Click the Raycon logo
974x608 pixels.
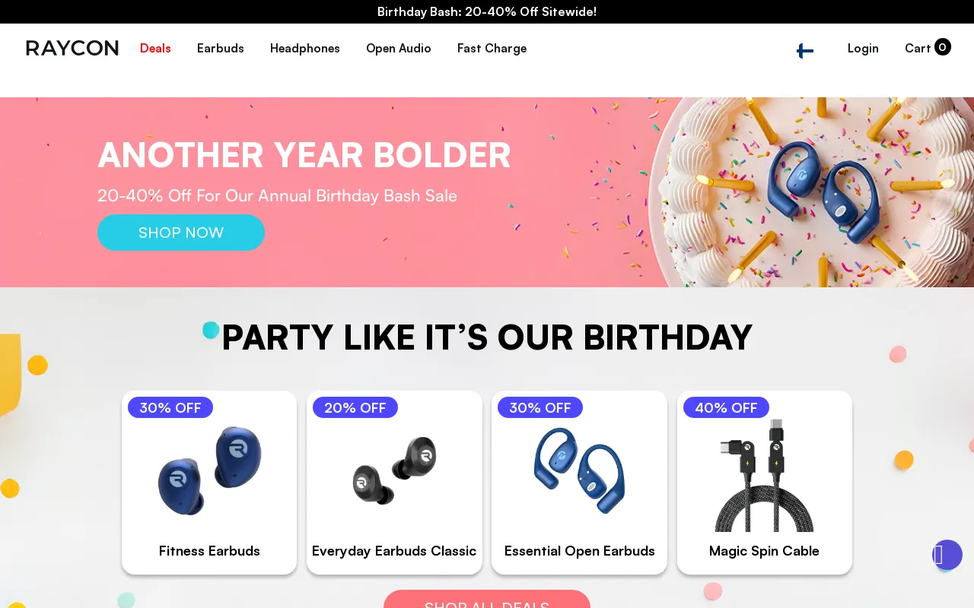click(72, 48)
